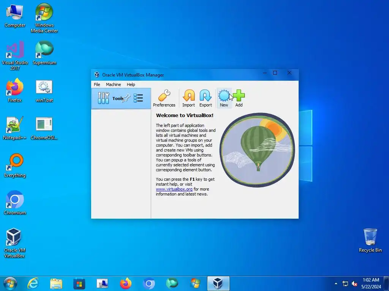Select the Chromium desktop shortcut
The image size is (389, 291).
[15, 203]
